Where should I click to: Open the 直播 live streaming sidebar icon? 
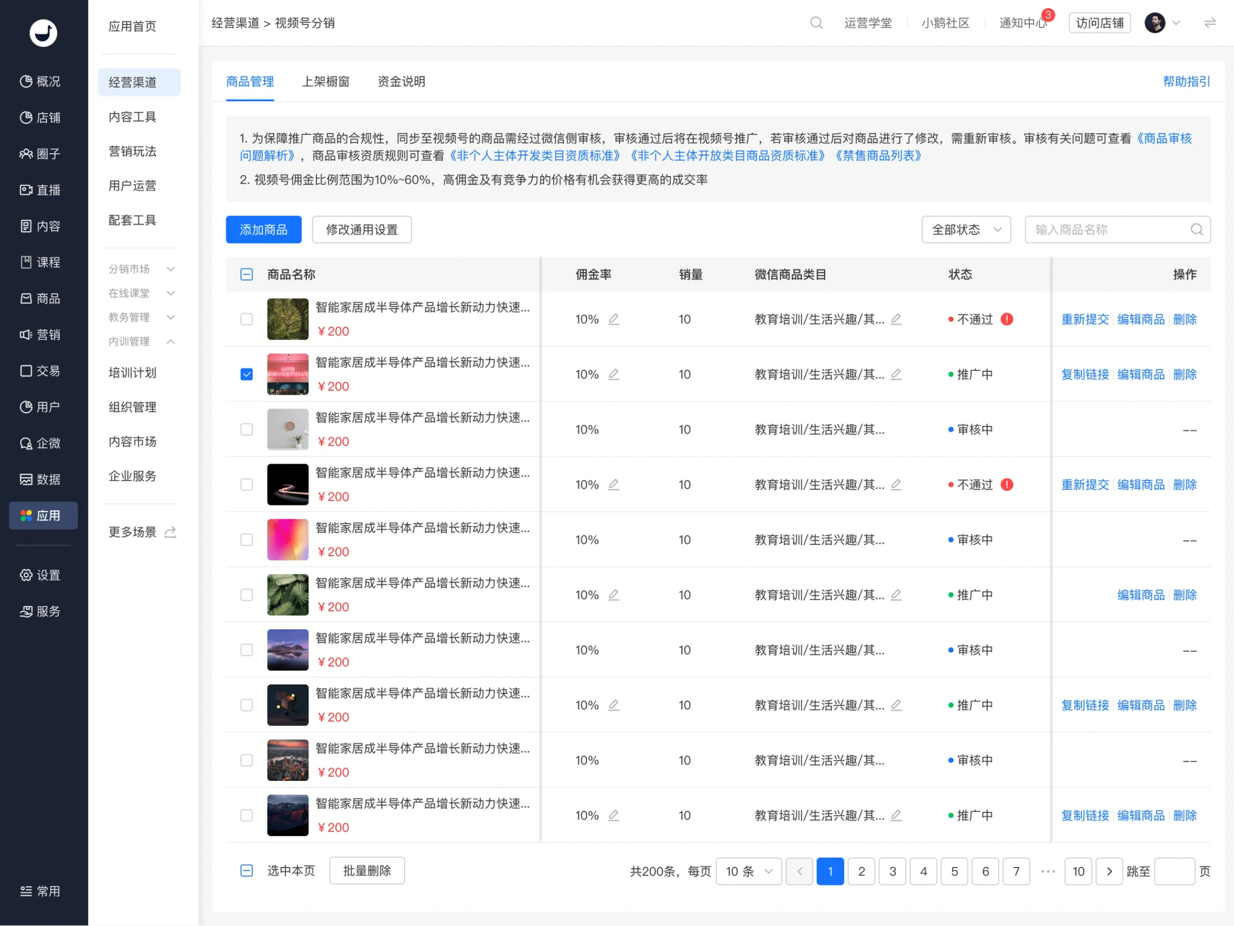coord(26,190)
